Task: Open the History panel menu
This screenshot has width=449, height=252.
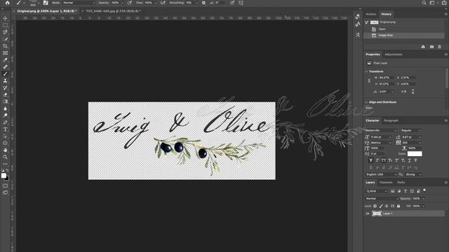Action: (x=445, y=14)
